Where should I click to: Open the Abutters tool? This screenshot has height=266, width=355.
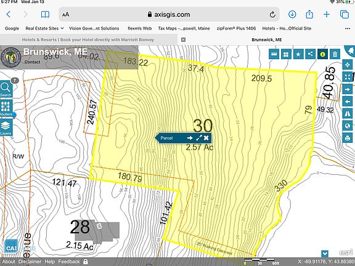[x=6, y=108]
